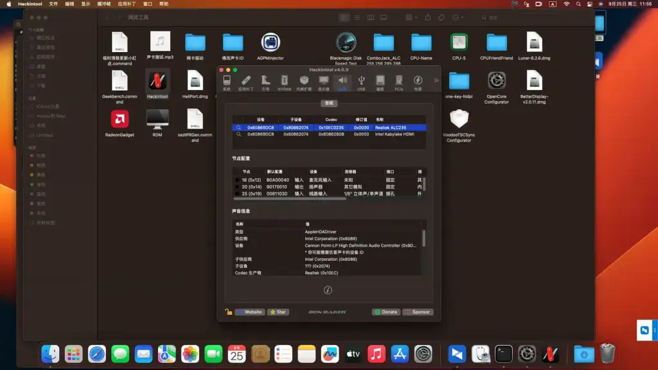Open the one-key-hidpi folder in Finder
Screen dimensions: 658x370
coord(459,85)
